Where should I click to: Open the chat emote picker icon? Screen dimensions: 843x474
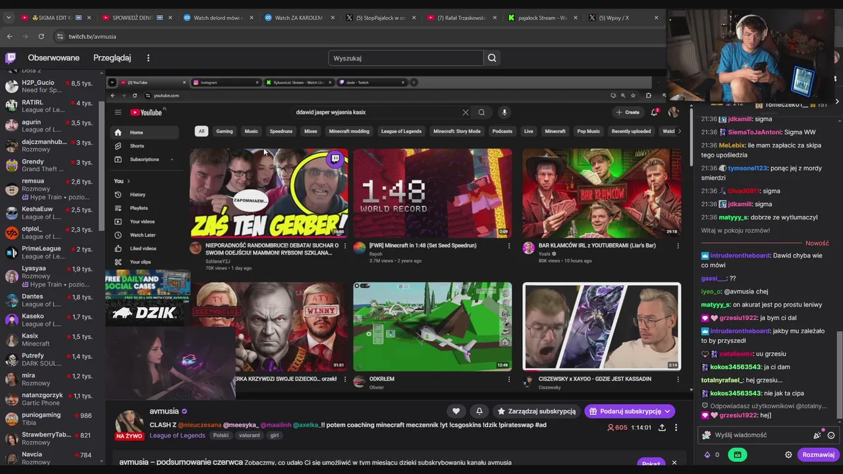[x=831, y=435]
